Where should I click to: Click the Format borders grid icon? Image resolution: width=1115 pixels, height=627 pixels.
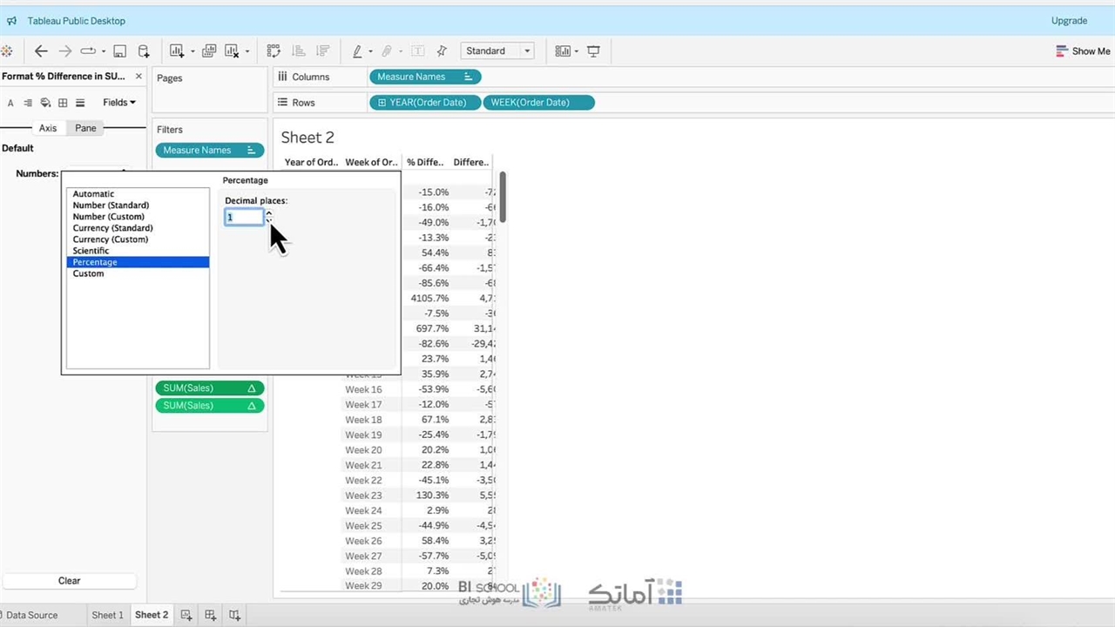pyautogui.click(x=63, y=103)
